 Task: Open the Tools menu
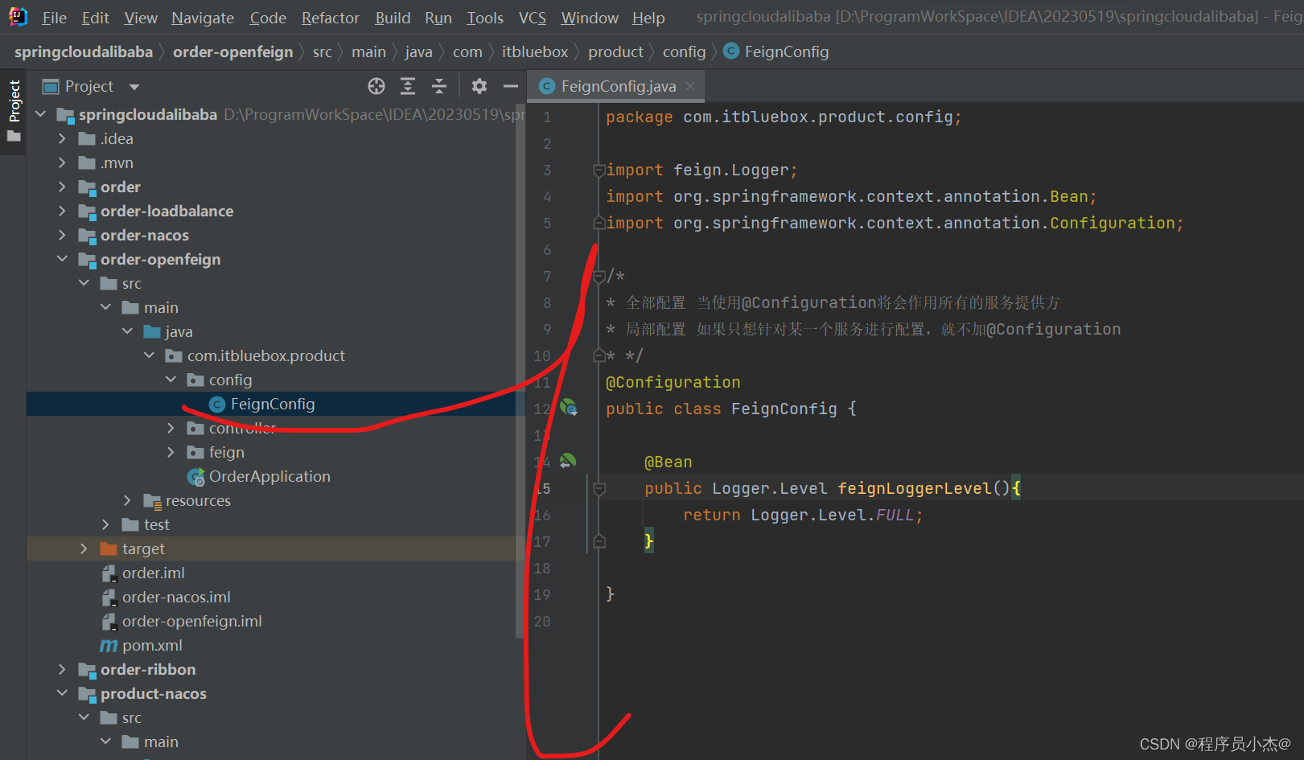[x=485, y=18]
